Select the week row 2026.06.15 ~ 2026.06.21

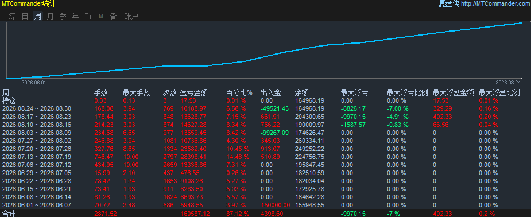pos(265,189)
